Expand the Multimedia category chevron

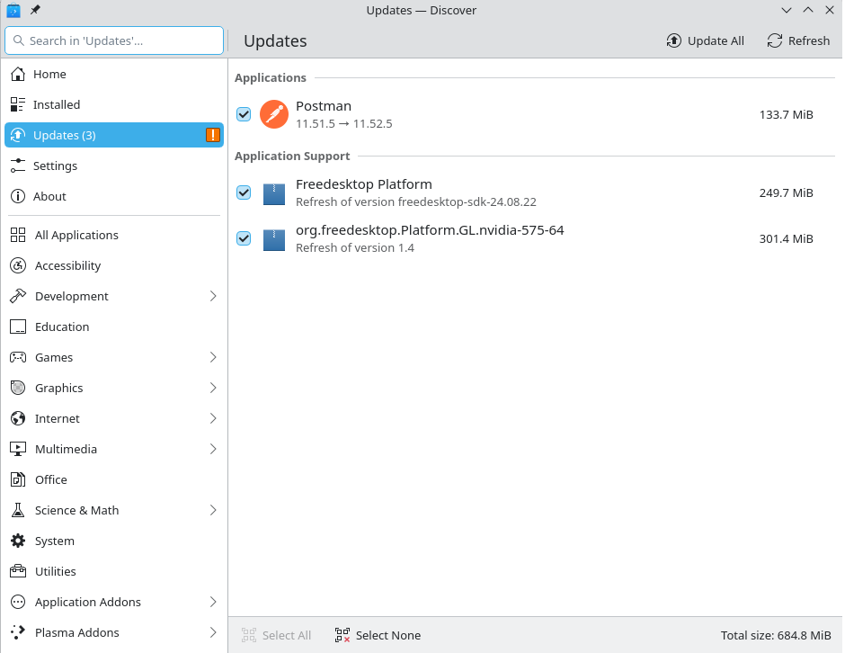click(213, 449)
